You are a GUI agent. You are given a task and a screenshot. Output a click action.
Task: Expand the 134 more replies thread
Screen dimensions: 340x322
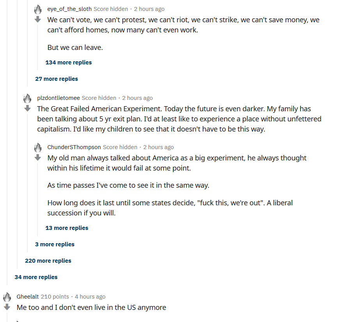(69, 62)
